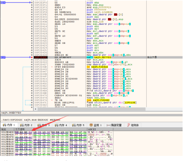Switch to the 内存 1 dump tab
The width and height of the screenshot is (186, 161).
[9, 125]
